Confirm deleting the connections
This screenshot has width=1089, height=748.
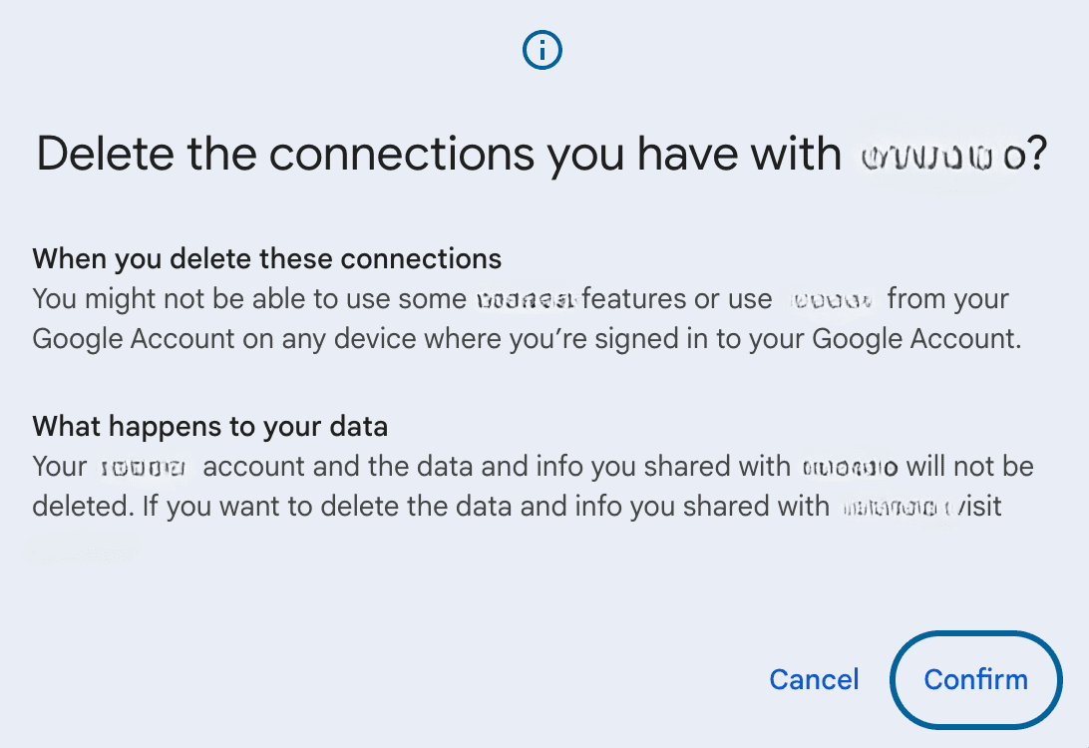click(x=975, y=680)
